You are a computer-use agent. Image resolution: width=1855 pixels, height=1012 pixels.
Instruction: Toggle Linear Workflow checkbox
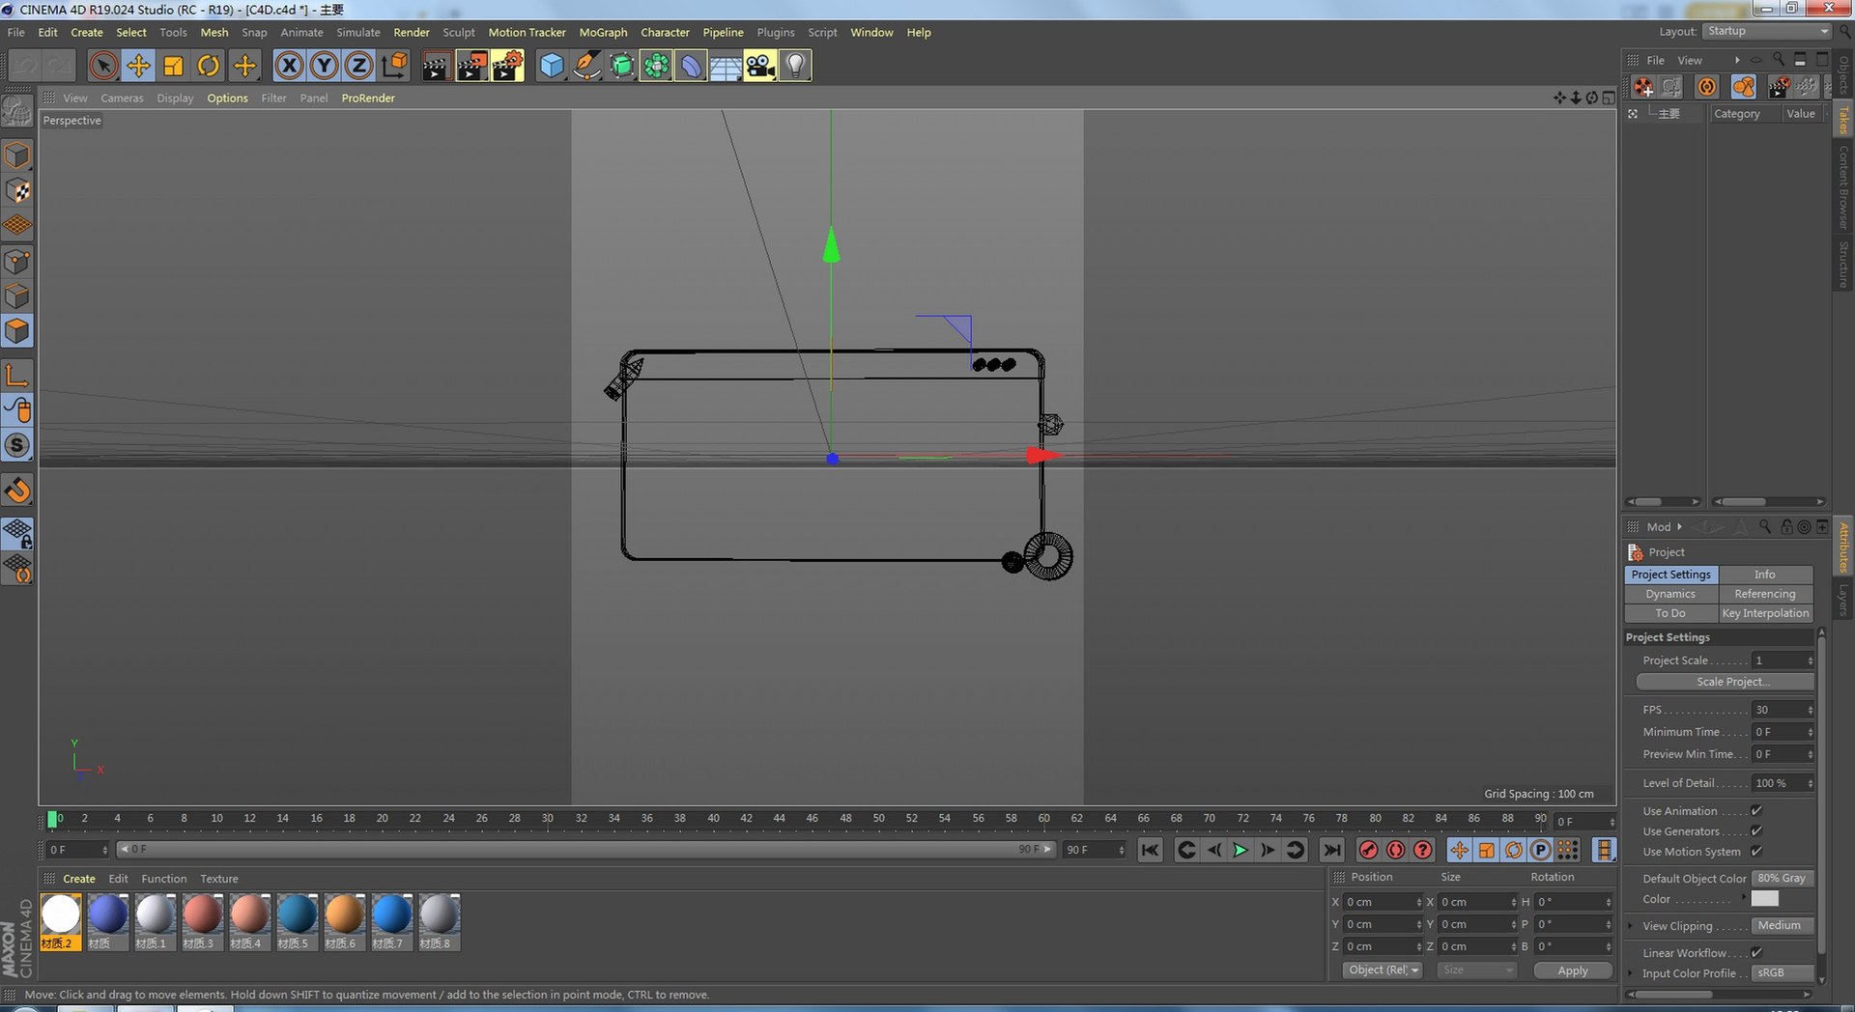coord(1756,952)
